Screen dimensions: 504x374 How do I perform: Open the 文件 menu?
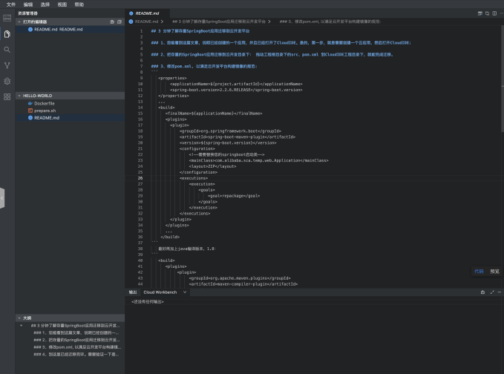10,4
